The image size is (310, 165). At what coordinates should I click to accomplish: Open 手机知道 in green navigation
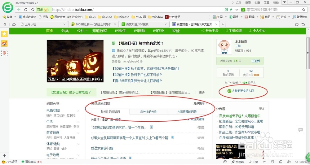[233, 31]
